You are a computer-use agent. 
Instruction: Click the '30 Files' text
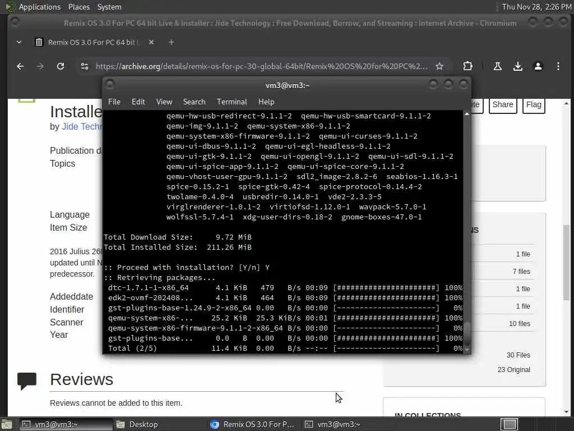click(519, 355)
